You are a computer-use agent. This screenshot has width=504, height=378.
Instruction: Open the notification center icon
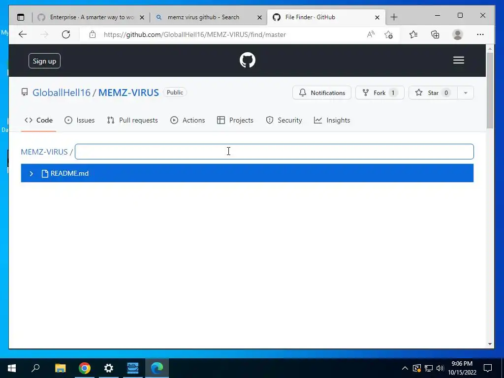(488, 368)
